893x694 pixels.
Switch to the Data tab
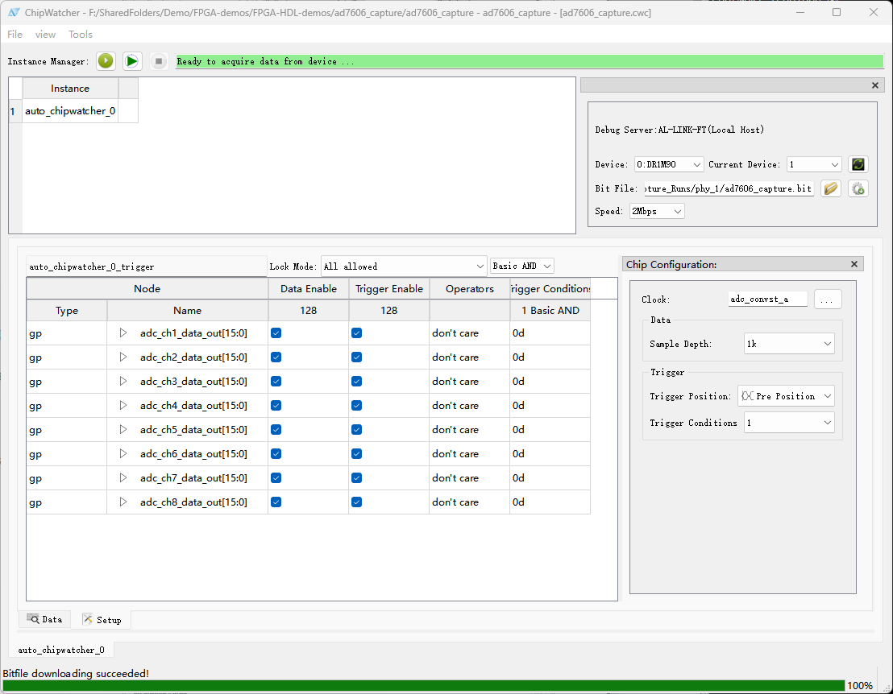tap(44, 619)
